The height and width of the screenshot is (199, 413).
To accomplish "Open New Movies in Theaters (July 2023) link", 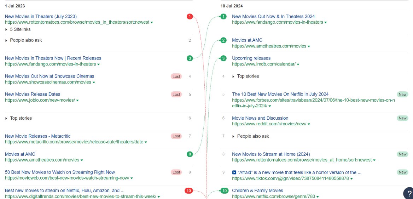I will [x=41, y=16].
